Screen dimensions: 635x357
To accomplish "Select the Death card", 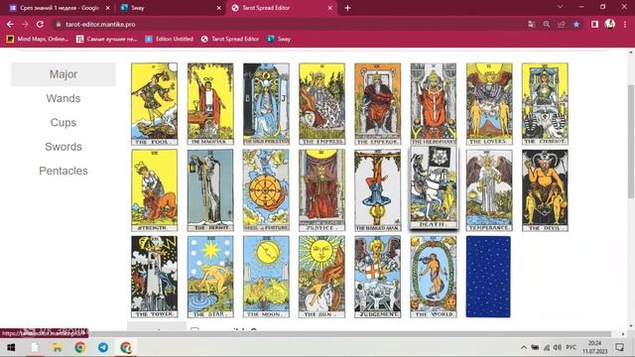I will [434, 187].
